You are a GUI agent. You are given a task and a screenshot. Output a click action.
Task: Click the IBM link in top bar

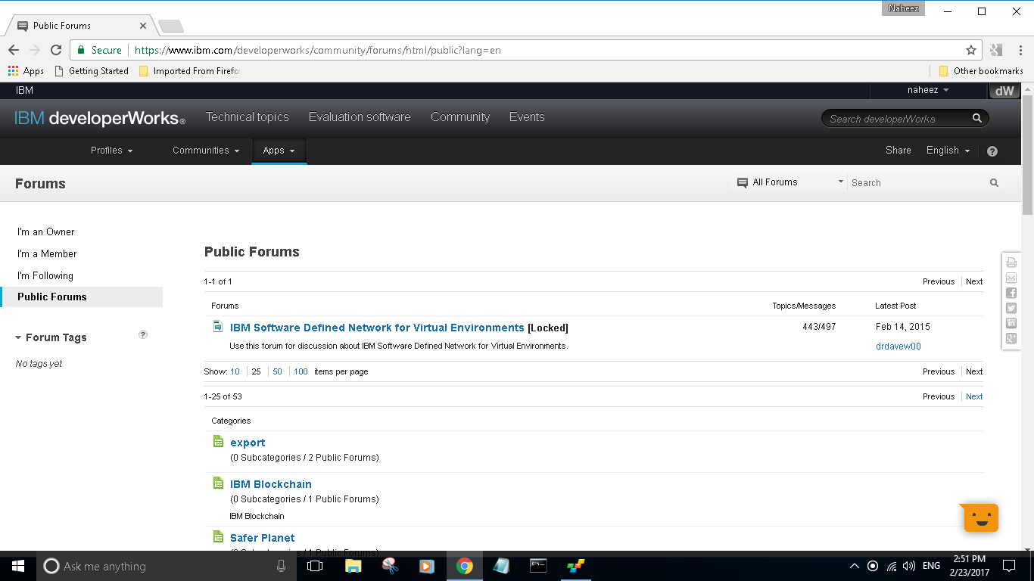pyautogui.click(x=24, y=90)
